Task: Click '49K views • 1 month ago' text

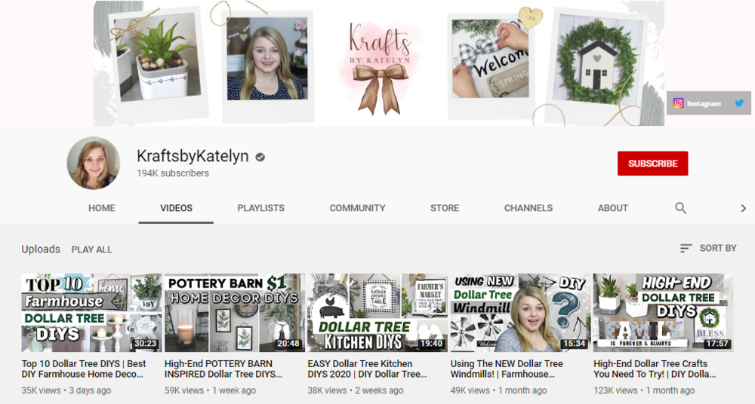Action: [x=498, y=390]
